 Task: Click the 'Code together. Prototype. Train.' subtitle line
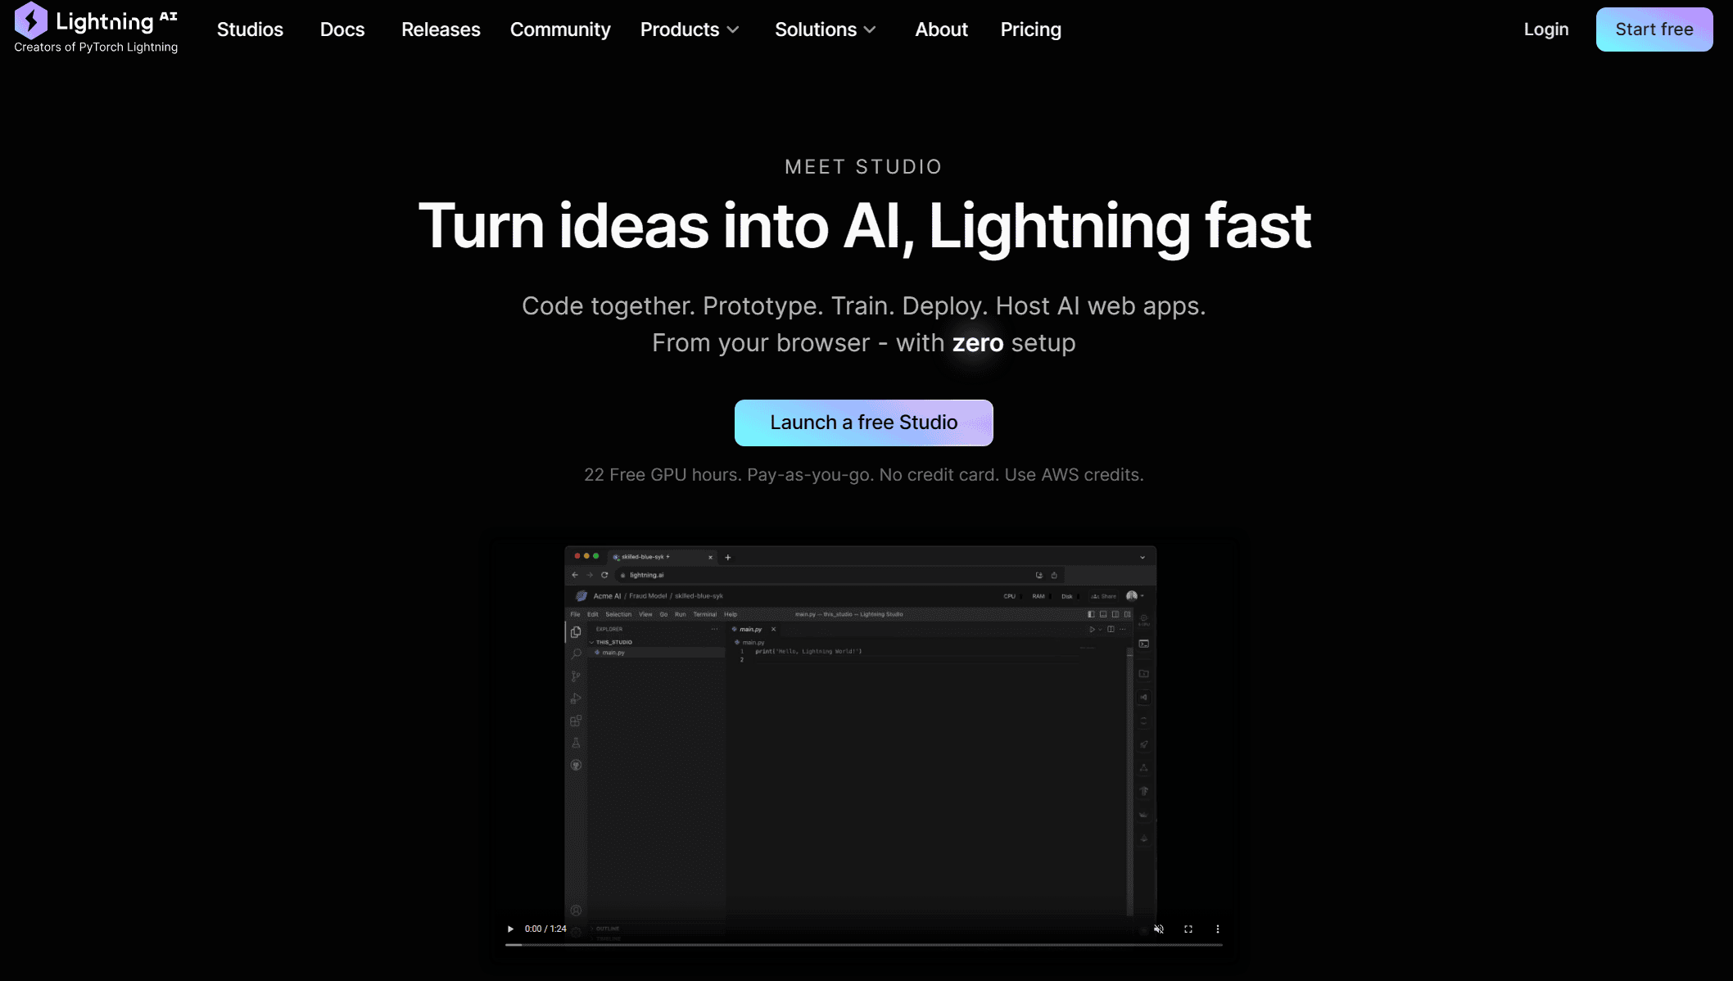(864, 306)
